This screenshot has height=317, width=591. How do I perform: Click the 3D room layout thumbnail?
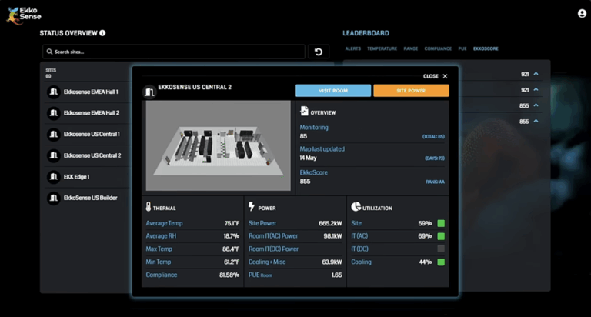pyautogui.click(x=219, y=145)
